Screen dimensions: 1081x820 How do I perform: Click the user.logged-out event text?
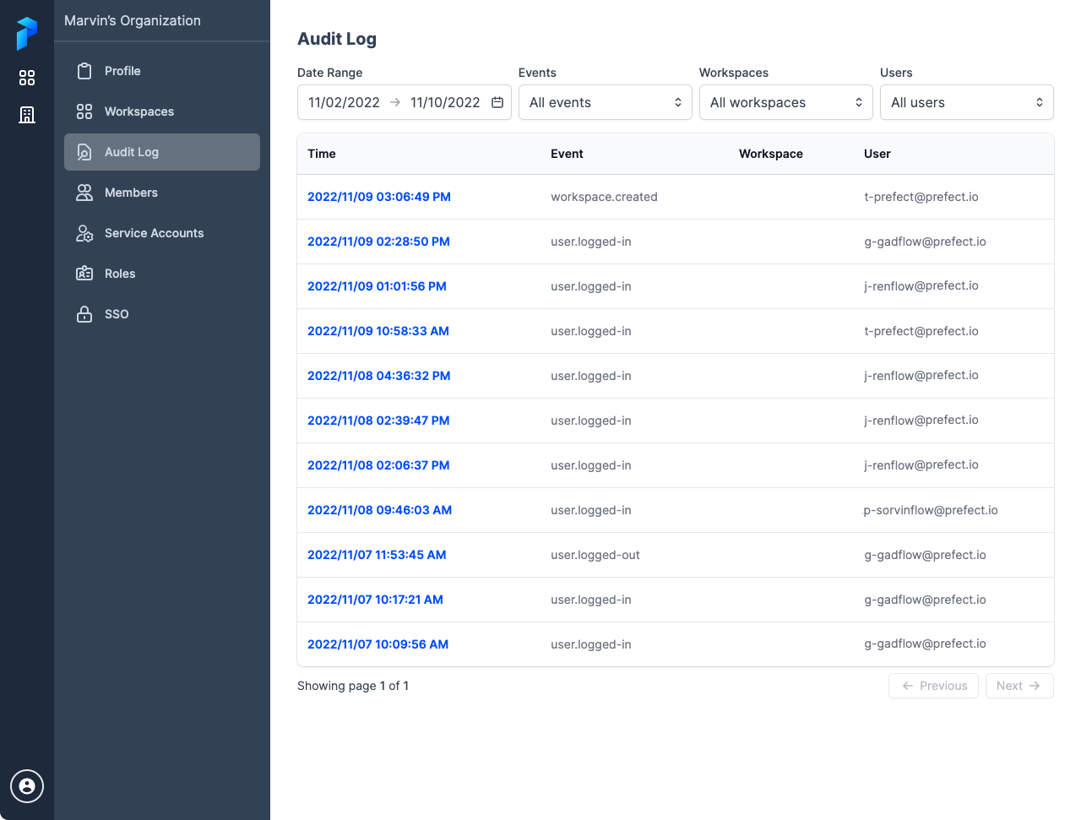tap(595, 555)
